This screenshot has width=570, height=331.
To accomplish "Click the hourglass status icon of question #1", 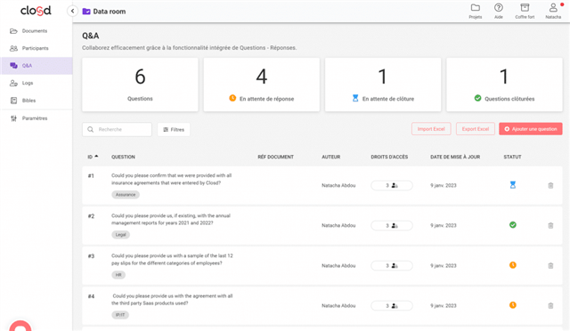I will [x=513, y=185].
